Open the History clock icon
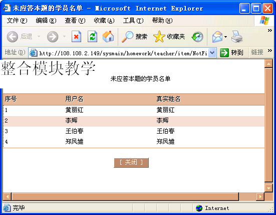Viewport: 276px width, 215px height. [x=197, y=37]
